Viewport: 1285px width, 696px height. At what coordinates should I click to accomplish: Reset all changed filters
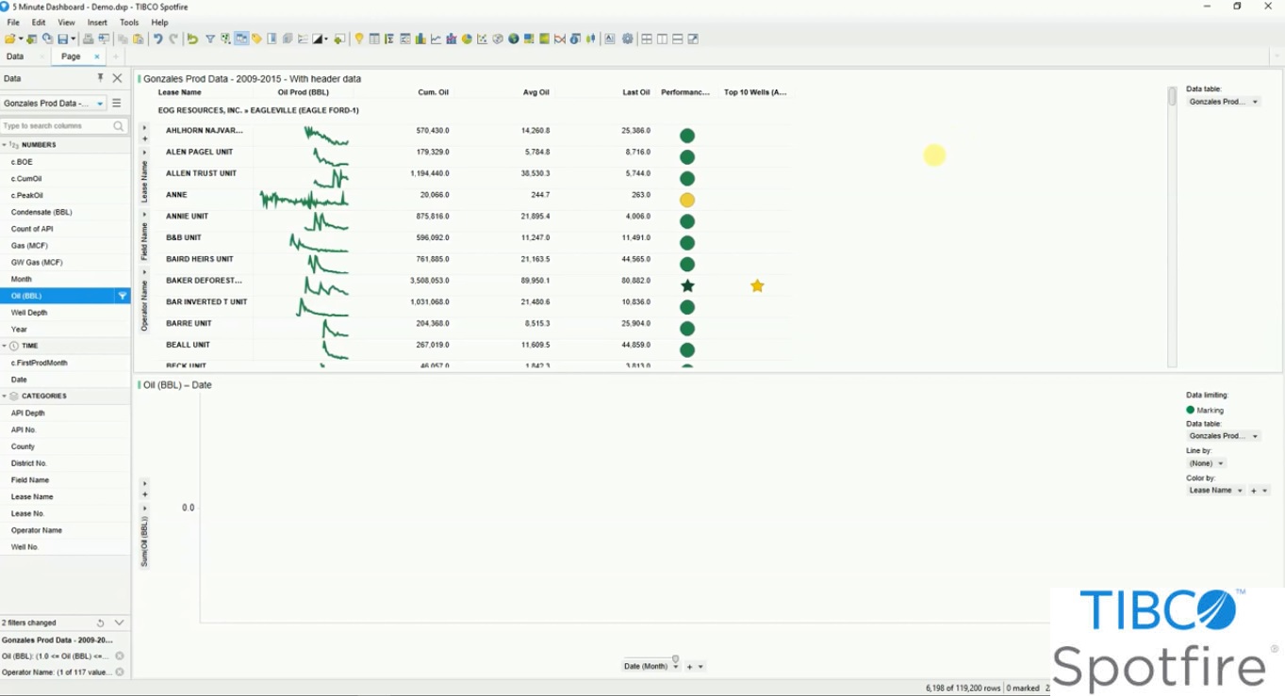100,623
